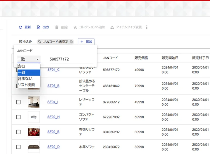Click the 削除 trash icon
210x154 pixels.
point(57,27)
